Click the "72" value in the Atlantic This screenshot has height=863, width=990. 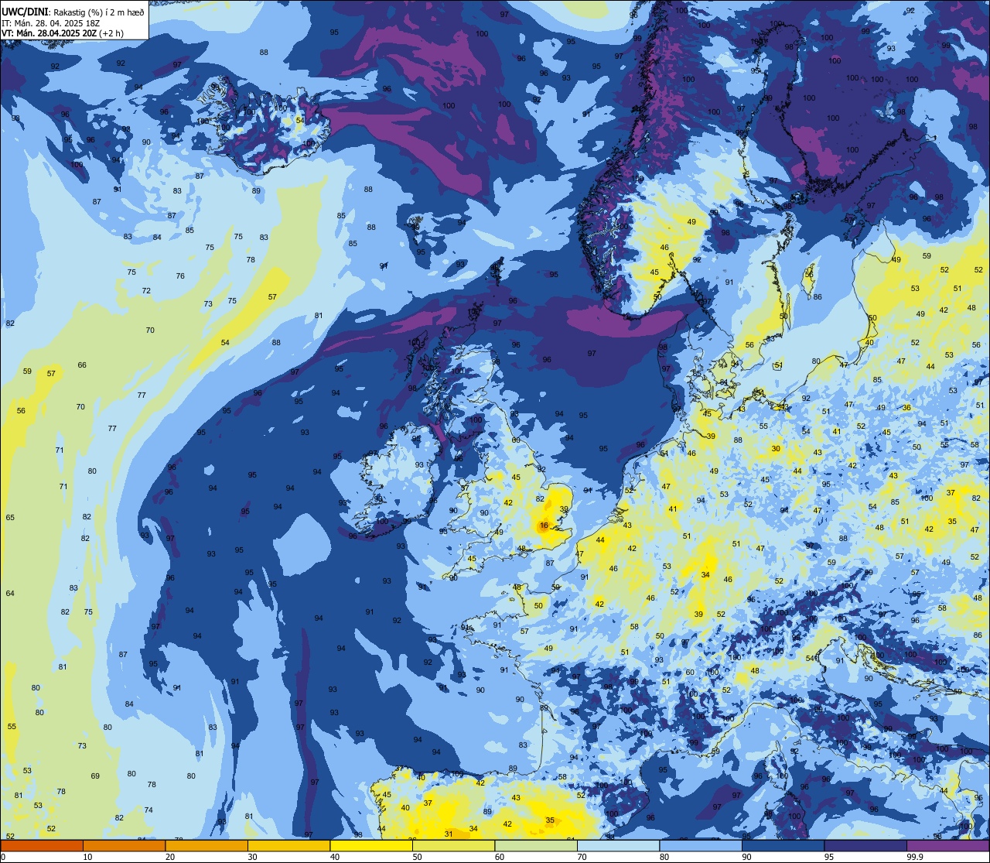146,290
